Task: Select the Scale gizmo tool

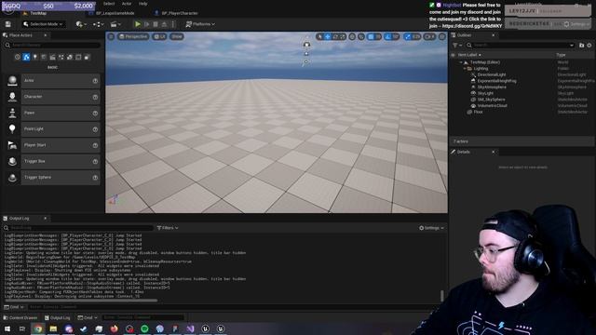Action: [343, 36]
